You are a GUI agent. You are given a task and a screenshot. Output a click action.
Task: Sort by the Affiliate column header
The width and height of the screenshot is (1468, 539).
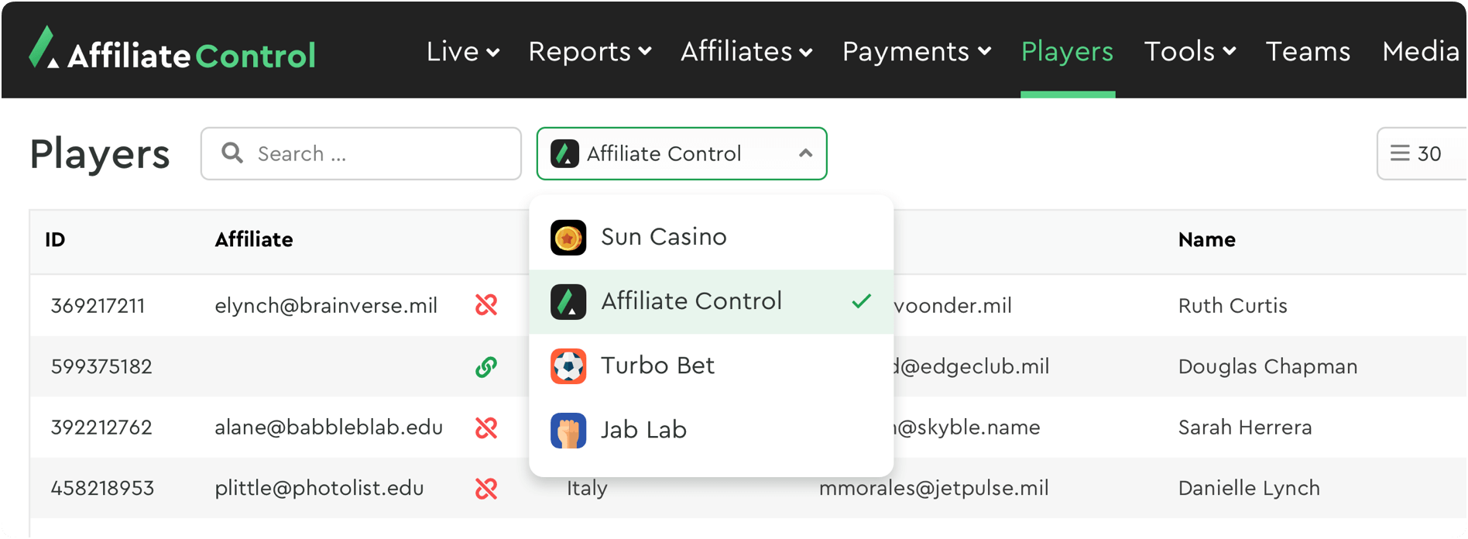(254, 240)
